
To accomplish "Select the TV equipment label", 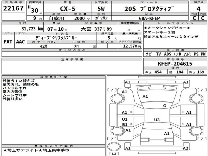I will tap(159, 54).
